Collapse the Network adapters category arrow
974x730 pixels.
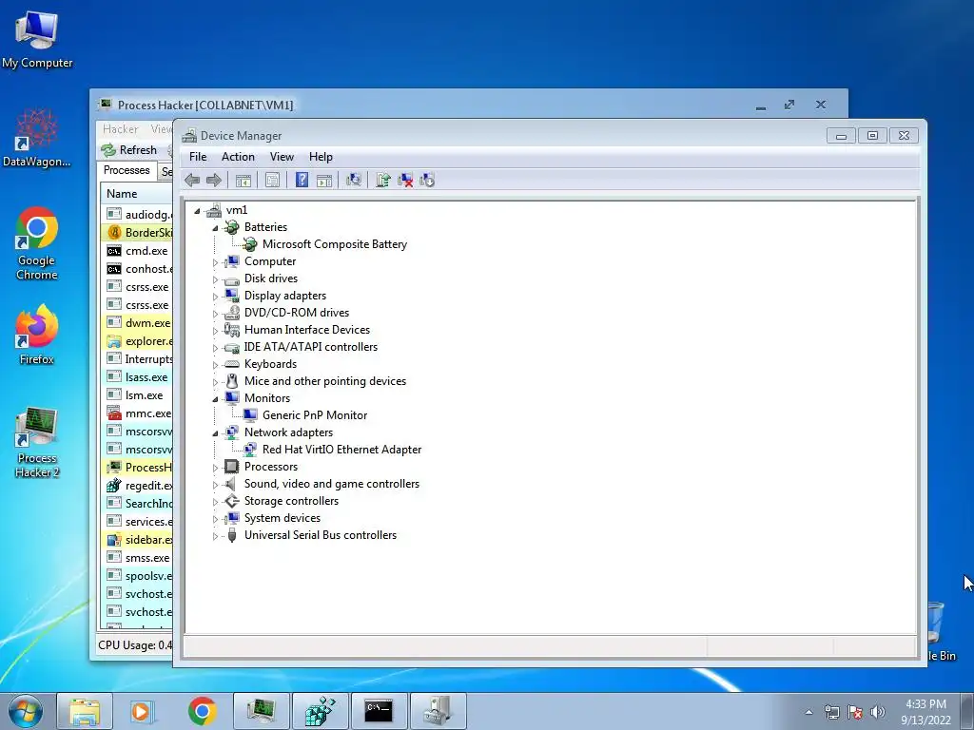[215, 433]
